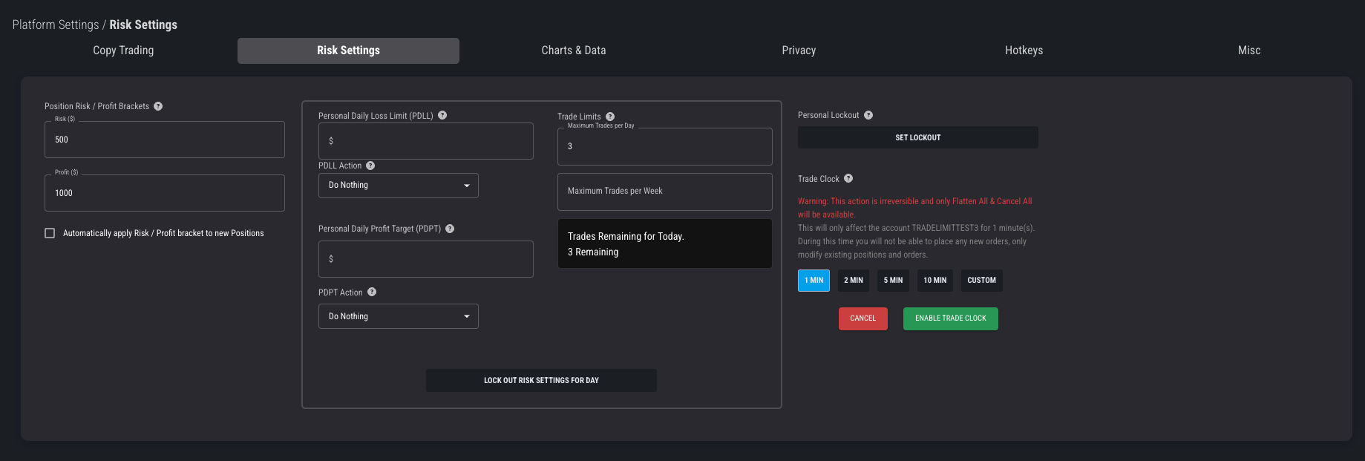Screen dimensions: 1365x461
Task: Click the Personal Lockout help icon
Action: point(868,115)
